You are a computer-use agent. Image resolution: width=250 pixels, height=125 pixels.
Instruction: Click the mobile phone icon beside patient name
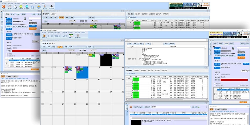[233, 48]
